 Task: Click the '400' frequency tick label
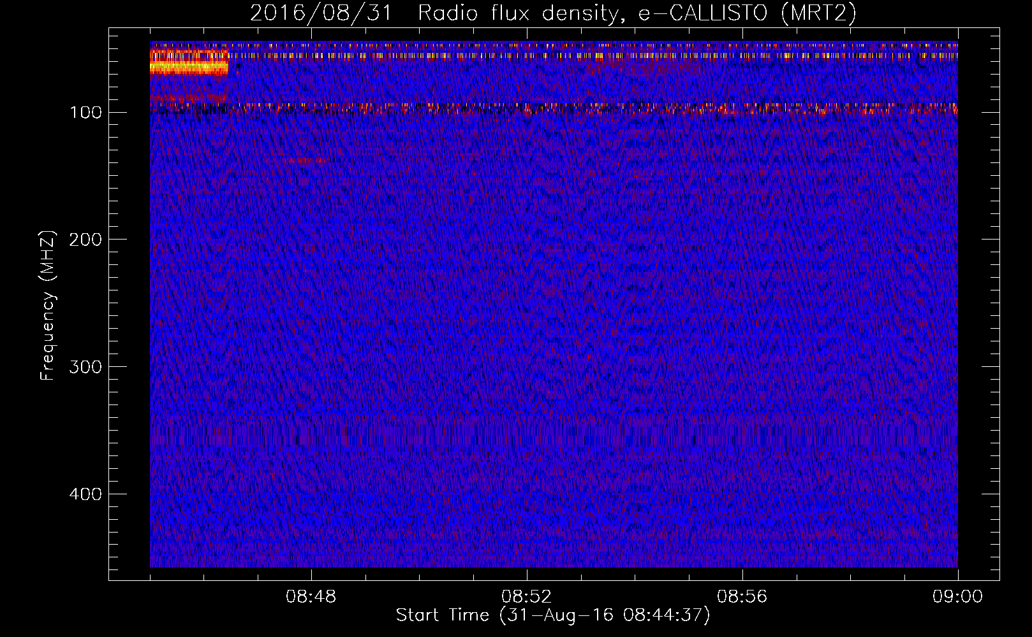point(85,494)
